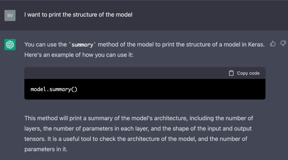Viewport: 288px width, 160px height.
Task: Click the "Here's an example" sentence
Action: coord(79,55)
